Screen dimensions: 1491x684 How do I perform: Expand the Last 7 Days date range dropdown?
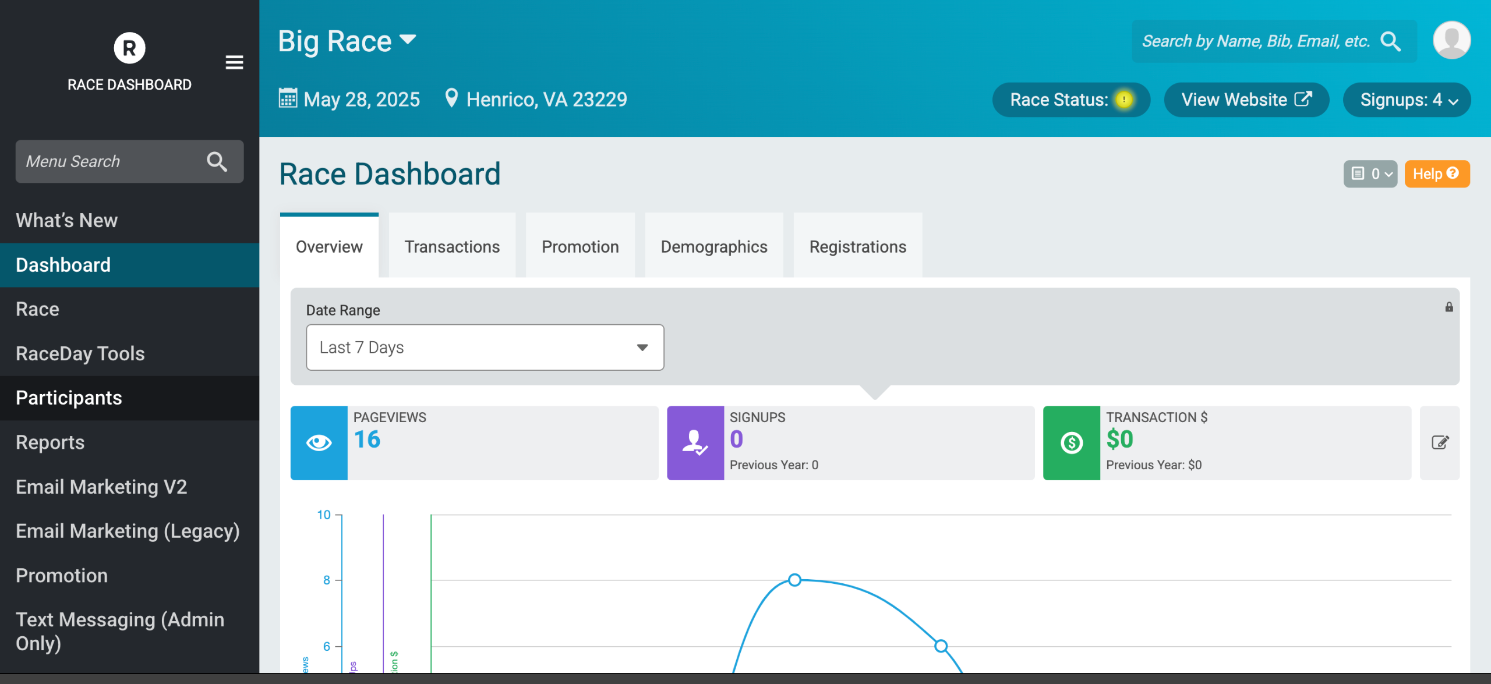(485, 348)
